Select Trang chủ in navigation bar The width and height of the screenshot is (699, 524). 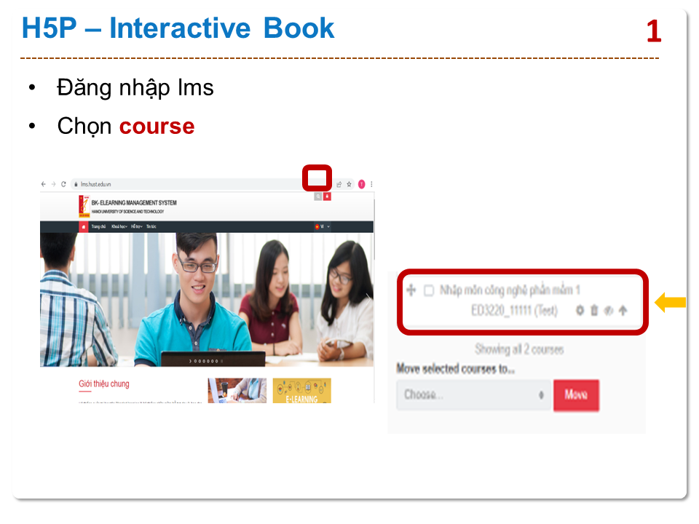tap(99, 226)
